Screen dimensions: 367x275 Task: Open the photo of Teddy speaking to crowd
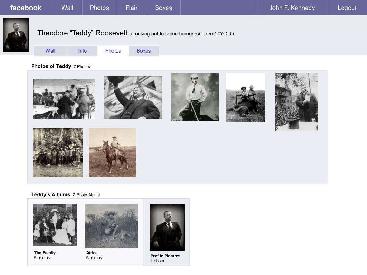point(296,102)
